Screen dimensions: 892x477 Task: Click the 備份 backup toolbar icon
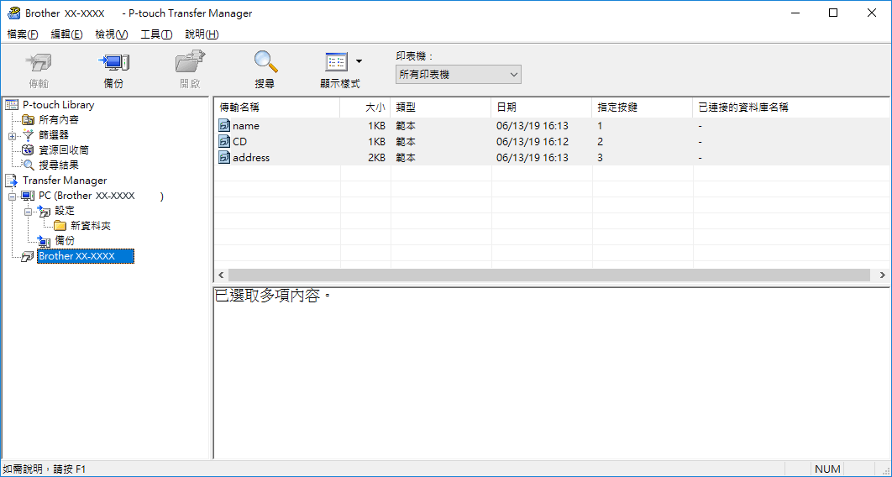[113, 62]
